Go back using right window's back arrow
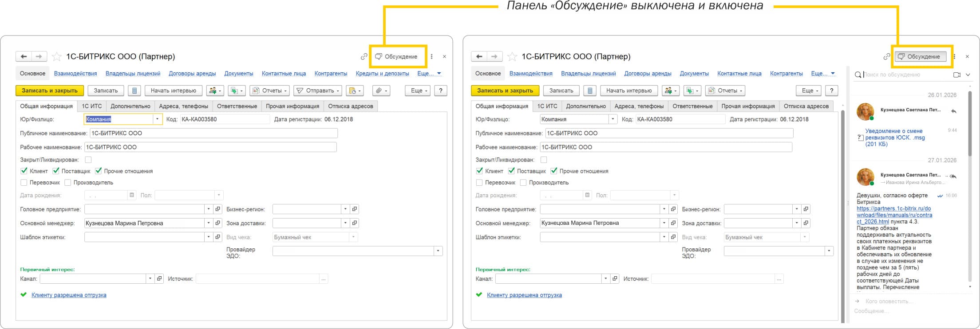This screenshot has height=329, width=980. 479,57
